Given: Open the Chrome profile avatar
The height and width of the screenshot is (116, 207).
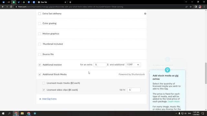Looking at the screenshot, I should 200,7.
